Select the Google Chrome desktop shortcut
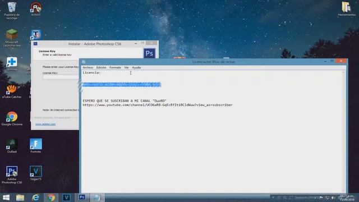 [12, 118]
